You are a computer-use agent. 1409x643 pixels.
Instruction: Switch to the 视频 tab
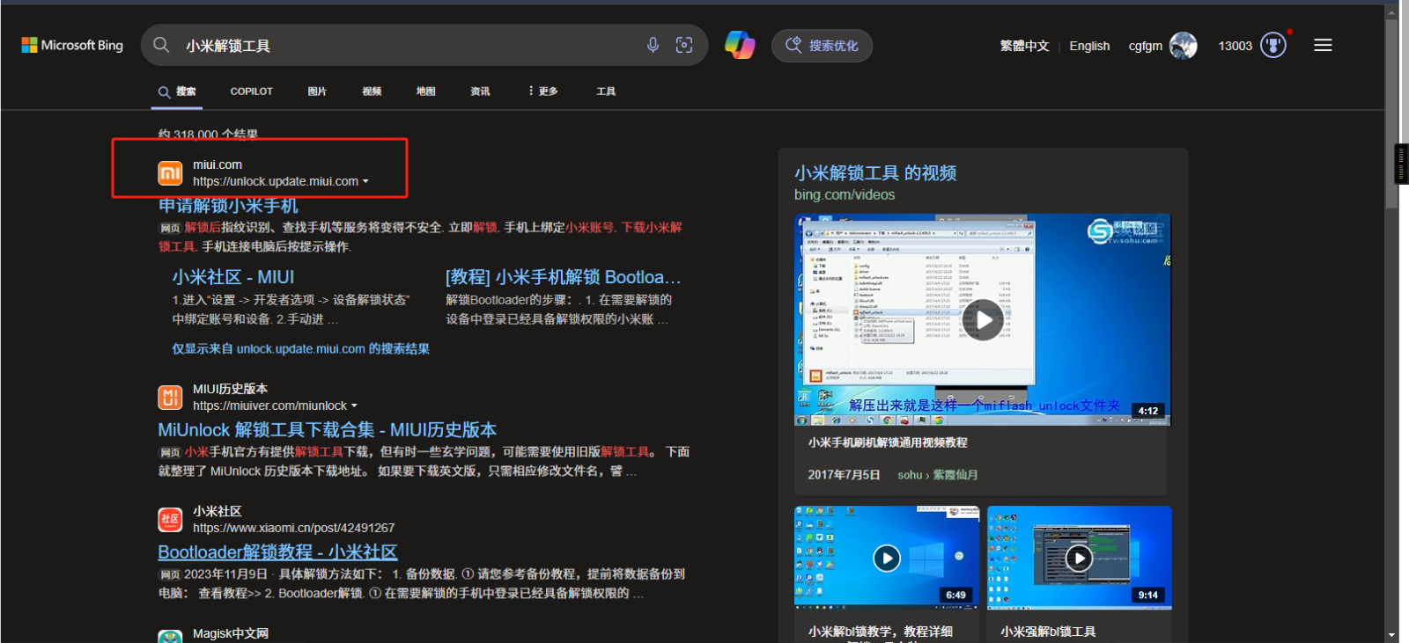point(372,91)
